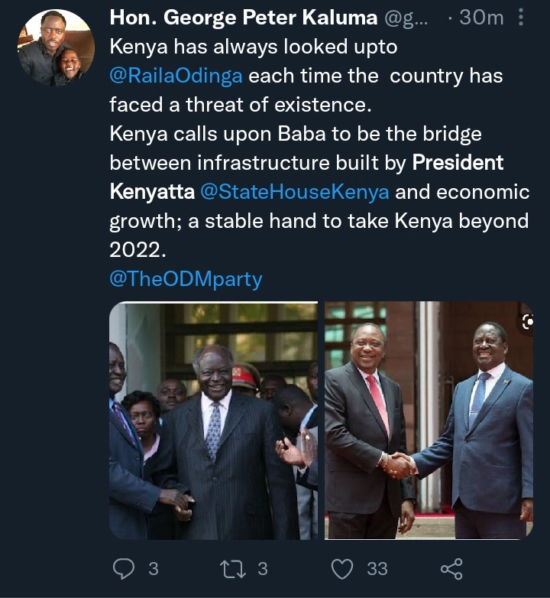
Task: Open the three-dot more options menu
Action: (x=521, y=17)
